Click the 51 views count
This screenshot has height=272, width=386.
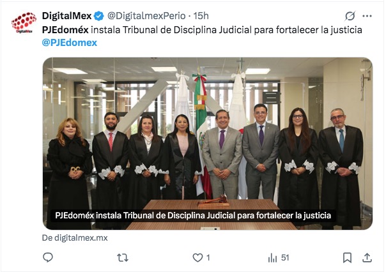point(285,258)
